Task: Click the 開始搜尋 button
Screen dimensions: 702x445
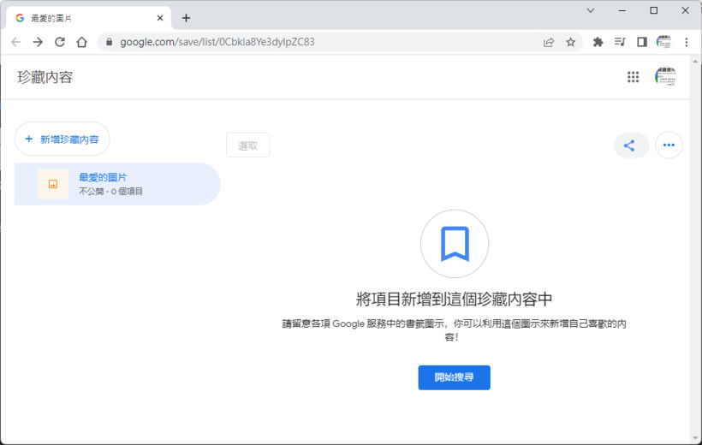Action: [454, 377]
